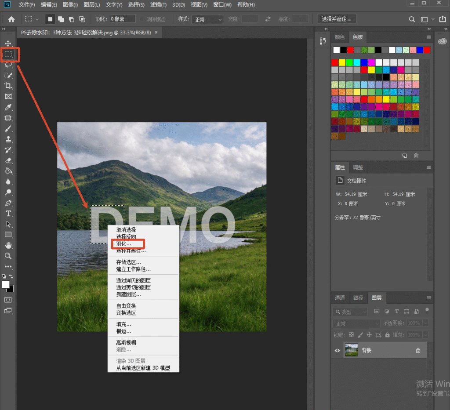Toggle lock transparent pixels
The height and width of the screenshot is (410, 450).
tap(351, 335)
